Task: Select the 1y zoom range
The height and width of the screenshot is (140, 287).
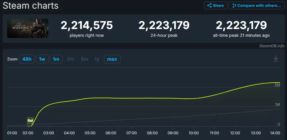Action: click(x=97, y=59)
